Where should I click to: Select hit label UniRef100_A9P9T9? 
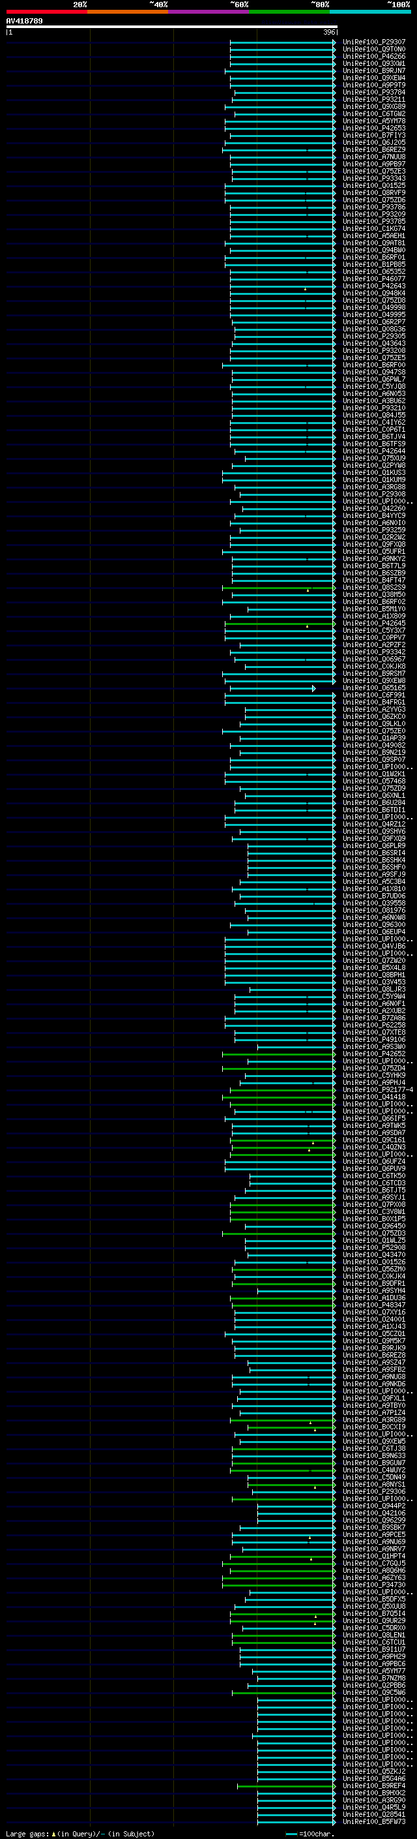(374, 85)
